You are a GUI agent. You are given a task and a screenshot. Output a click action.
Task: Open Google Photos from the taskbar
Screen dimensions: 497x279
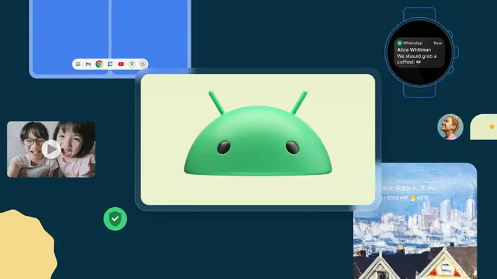point(142,64)
